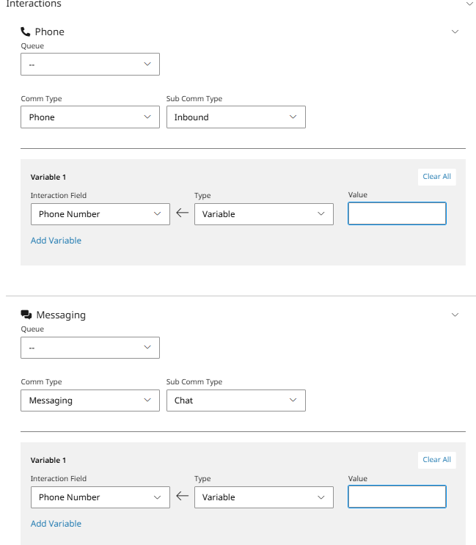Click Add Variable in Messaging section
Viewport: 476px width, 545px height.
56,524
